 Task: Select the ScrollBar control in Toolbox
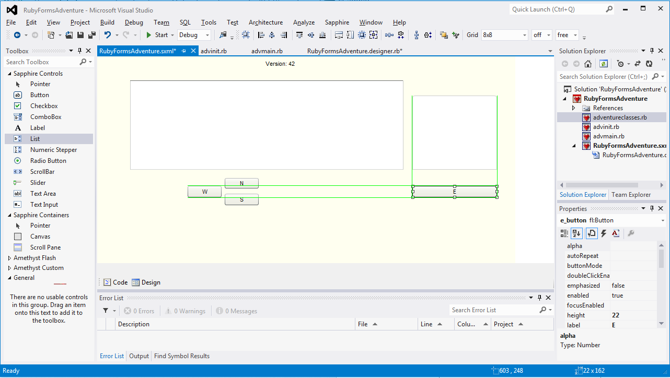49,172
